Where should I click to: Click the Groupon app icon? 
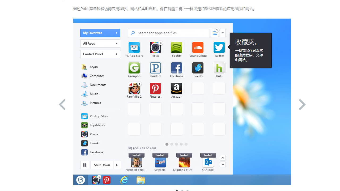coord(134,68)
